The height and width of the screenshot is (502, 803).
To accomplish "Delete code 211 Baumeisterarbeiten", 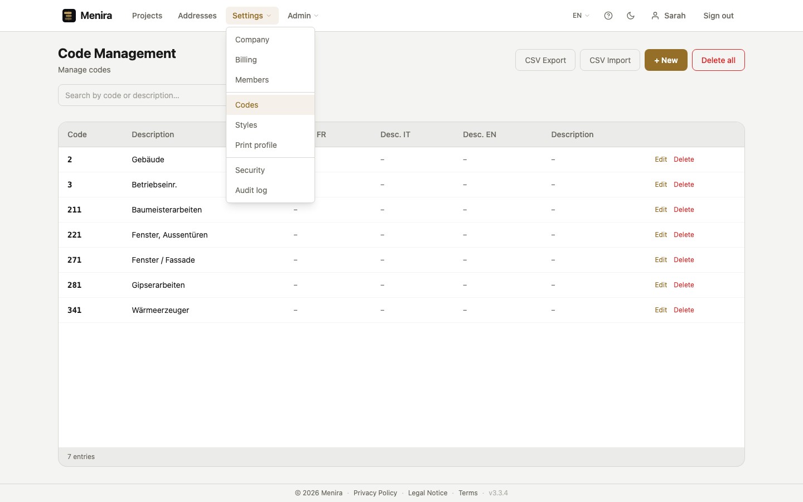I will pos(684,210).
